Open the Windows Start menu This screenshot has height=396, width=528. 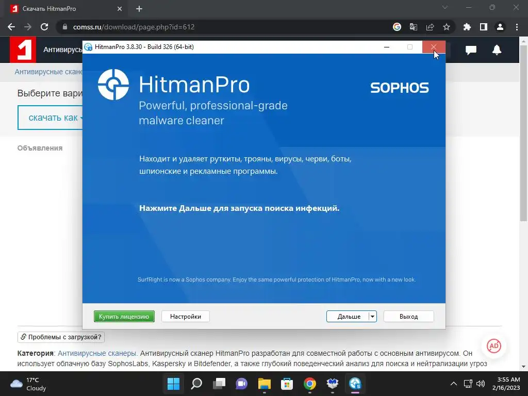tap(174, 384)
